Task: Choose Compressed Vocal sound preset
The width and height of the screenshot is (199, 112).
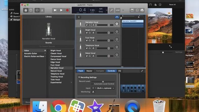Action: click(58, 56)
